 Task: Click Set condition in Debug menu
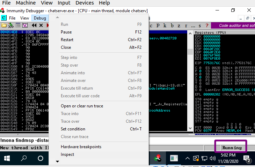(x=73, y=129)
